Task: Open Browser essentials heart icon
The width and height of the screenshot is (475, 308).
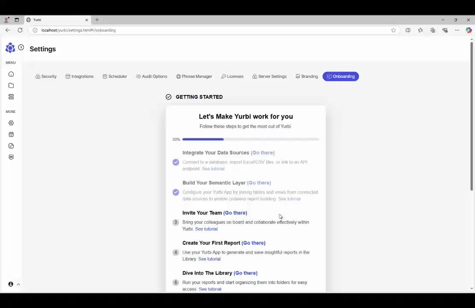Action: pyautogui.click(x=445, y=30)
